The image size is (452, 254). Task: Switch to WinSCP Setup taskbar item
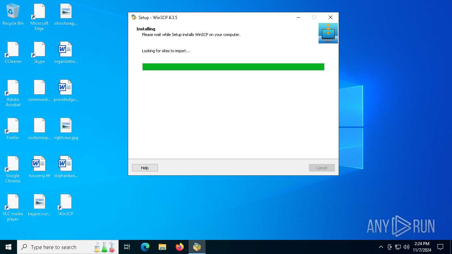coord(197,247)
